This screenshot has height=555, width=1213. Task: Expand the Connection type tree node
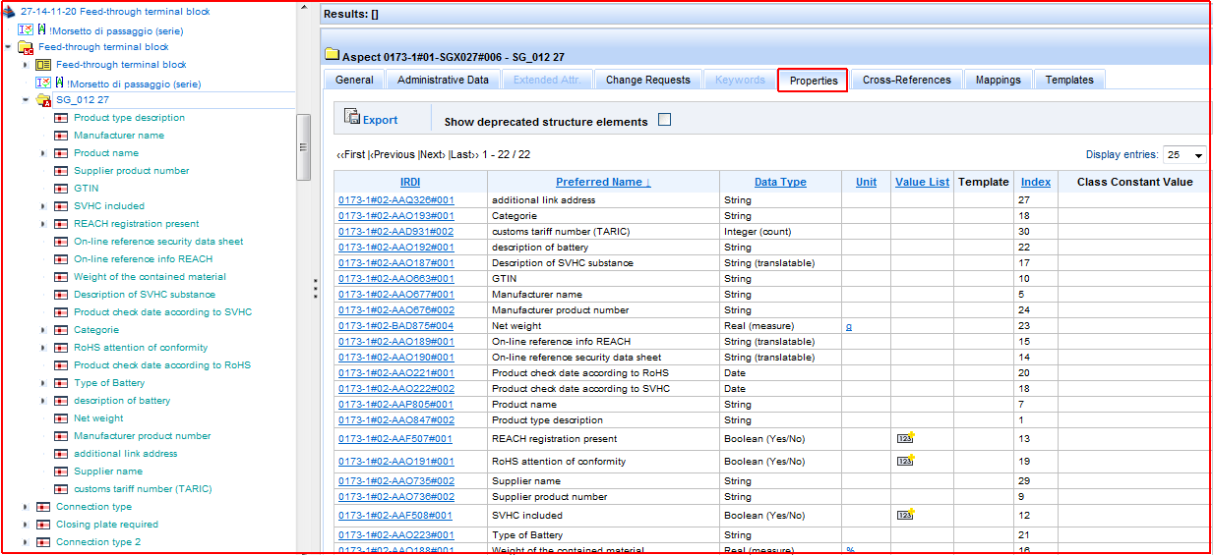tap(26, 507)
